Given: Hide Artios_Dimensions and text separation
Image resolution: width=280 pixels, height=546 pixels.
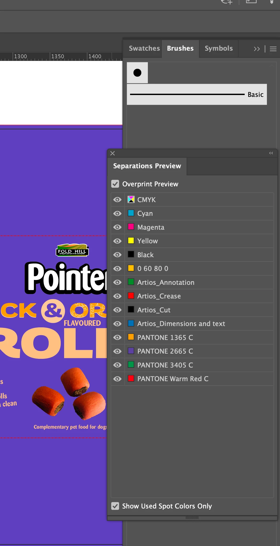Looking at the screenshot, I should pyautogui.click(x=117, y=324).
